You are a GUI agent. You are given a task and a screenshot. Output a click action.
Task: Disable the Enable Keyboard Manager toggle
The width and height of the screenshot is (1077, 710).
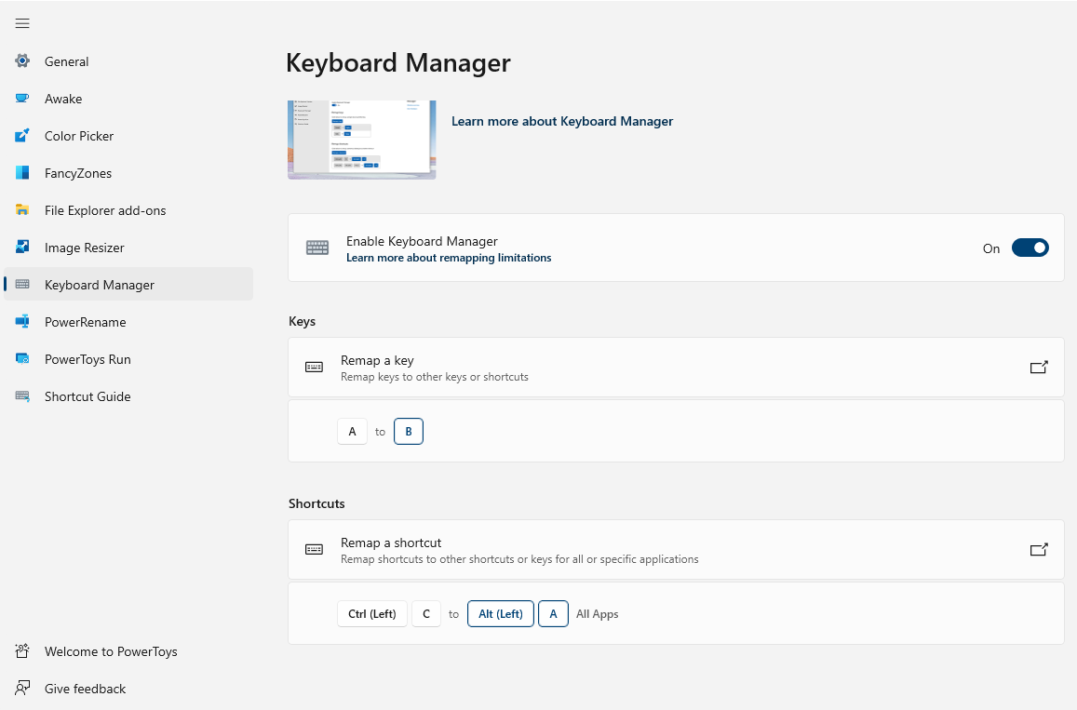(x=1030, y=248)
